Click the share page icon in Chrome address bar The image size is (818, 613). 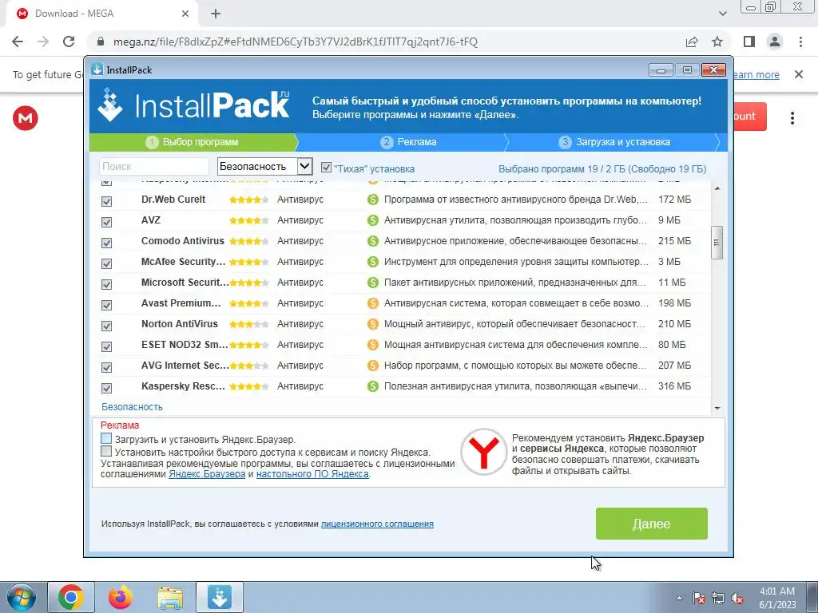click(692, 42)
